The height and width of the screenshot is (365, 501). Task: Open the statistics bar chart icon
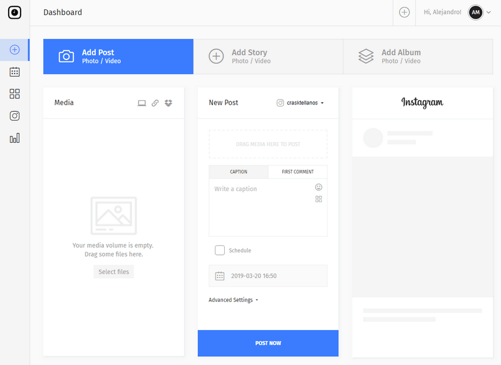[14, 138]
